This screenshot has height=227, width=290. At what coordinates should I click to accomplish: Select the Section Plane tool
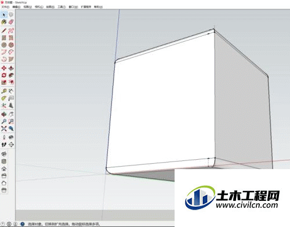(x=11, y=144)
